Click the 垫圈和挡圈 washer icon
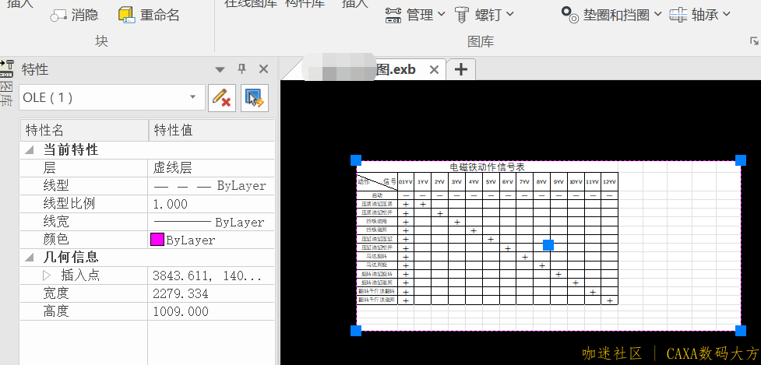The width and height of the screenshot is (761, 365). [570, 14]
